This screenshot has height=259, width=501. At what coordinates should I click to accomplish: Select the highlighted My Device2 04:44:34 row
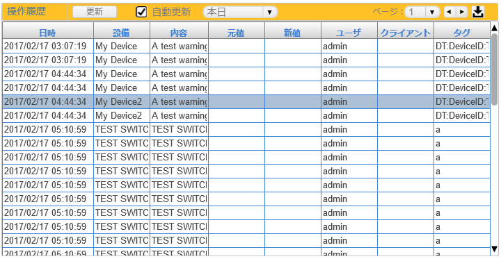(246, 102)
